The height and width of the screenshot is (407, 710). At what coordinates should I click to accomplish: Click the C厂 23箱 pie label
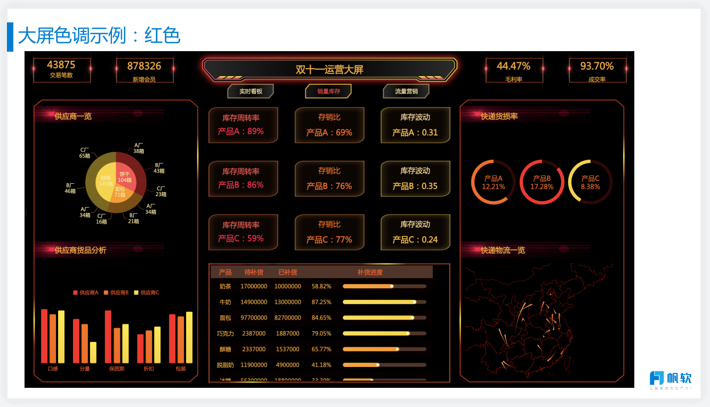click(161, 192)
